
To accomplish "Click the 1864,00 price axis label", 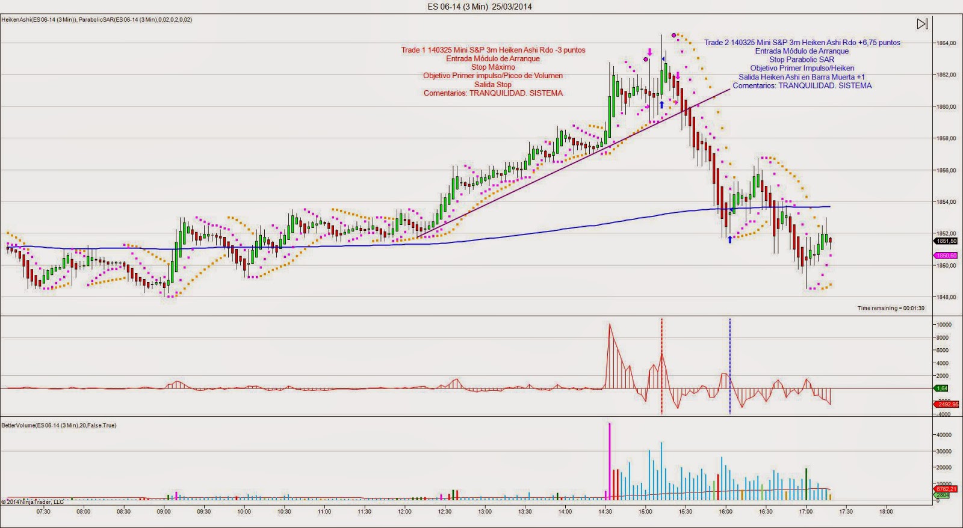I will coord(946,43).
